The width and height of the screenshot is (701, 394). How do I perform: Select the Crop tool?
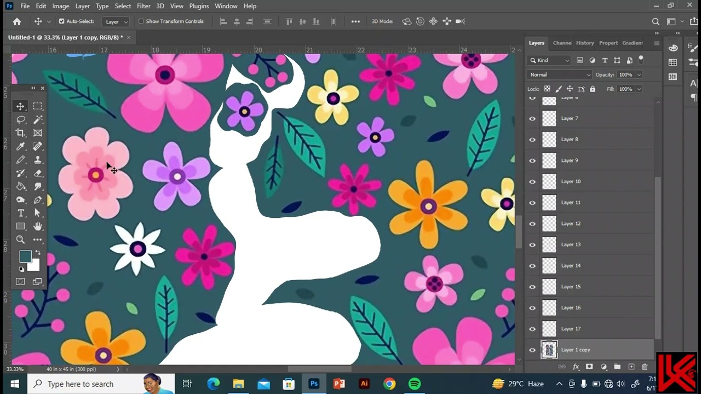click(20, 133)
